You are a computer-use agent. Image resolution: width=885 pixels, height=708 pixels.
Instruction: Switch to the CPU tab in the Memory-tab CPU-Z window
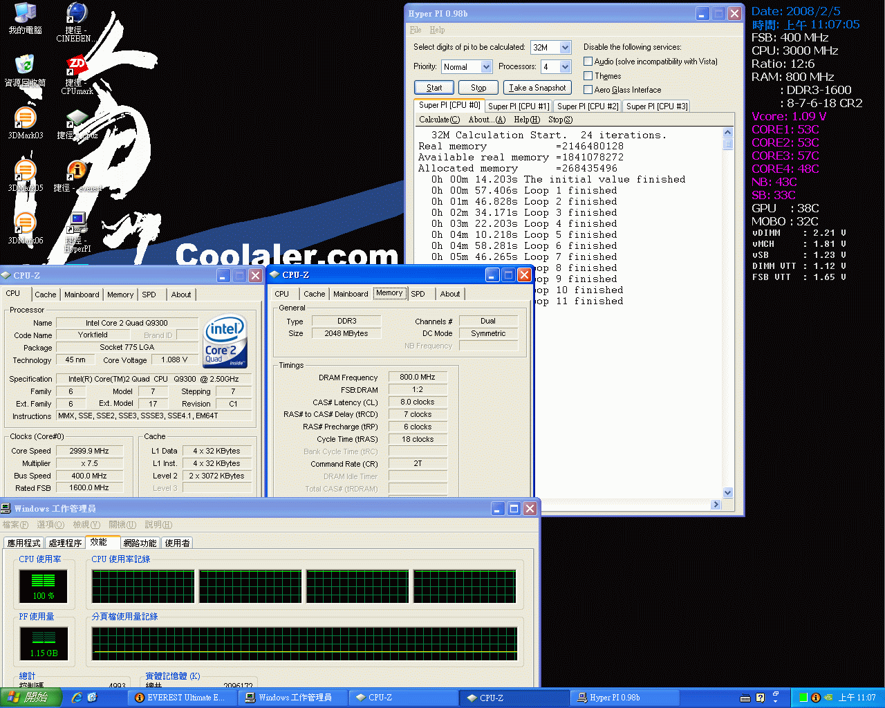282,294
